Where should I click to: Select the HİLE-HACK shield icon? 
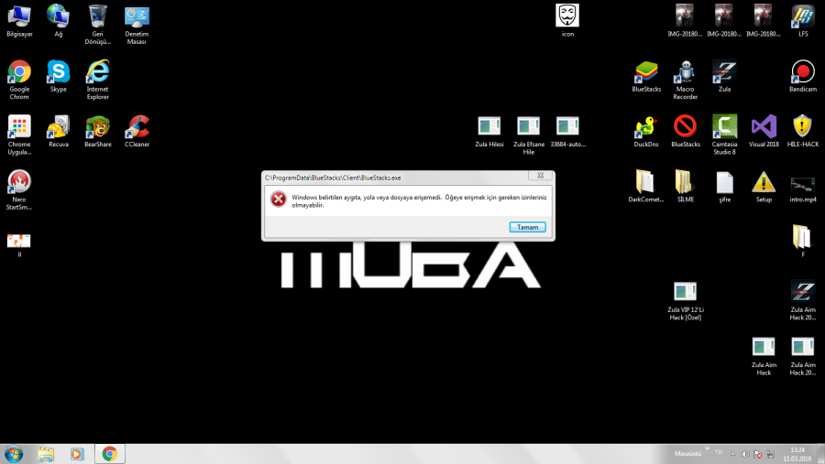click(803, 132)
